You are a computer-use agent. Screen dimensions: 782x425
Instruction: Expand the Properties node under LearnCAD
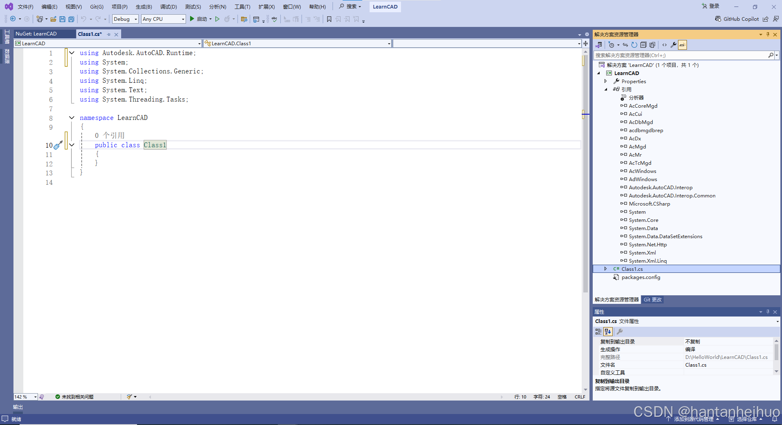[x=606, y=81]
